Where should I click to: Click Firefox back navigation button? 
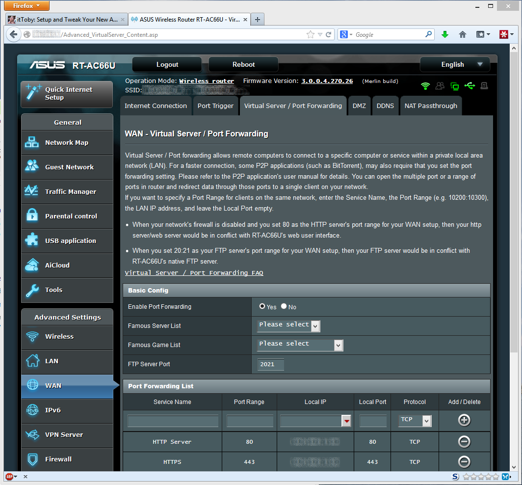[x=14, y=34]
